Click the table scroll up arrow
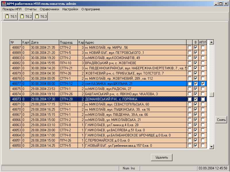 pos(211,42)
